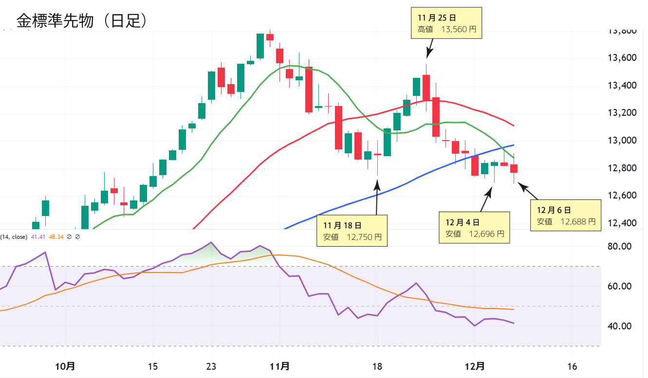This screenshot has height=378, width=648.
Task: Select the 11月18日 安値 12,750円 annotation box
Action: (x=352, y=231)
